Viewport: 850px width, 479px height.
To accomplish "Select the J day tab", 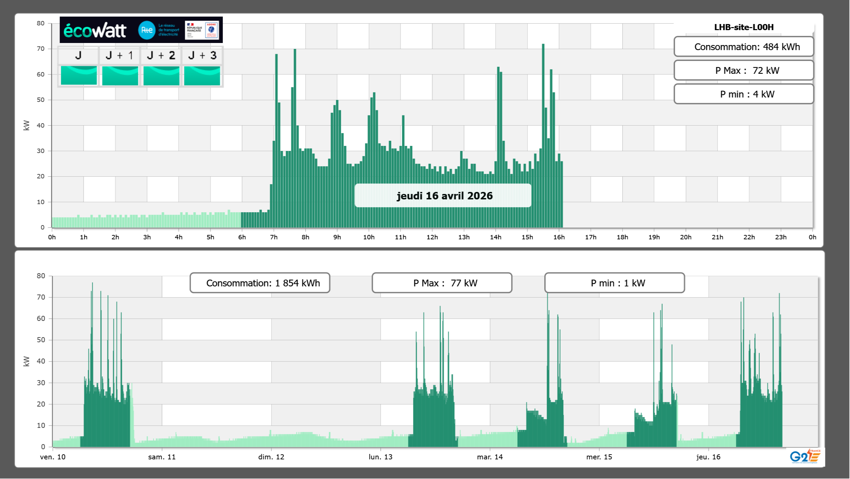I will point(78,56).
